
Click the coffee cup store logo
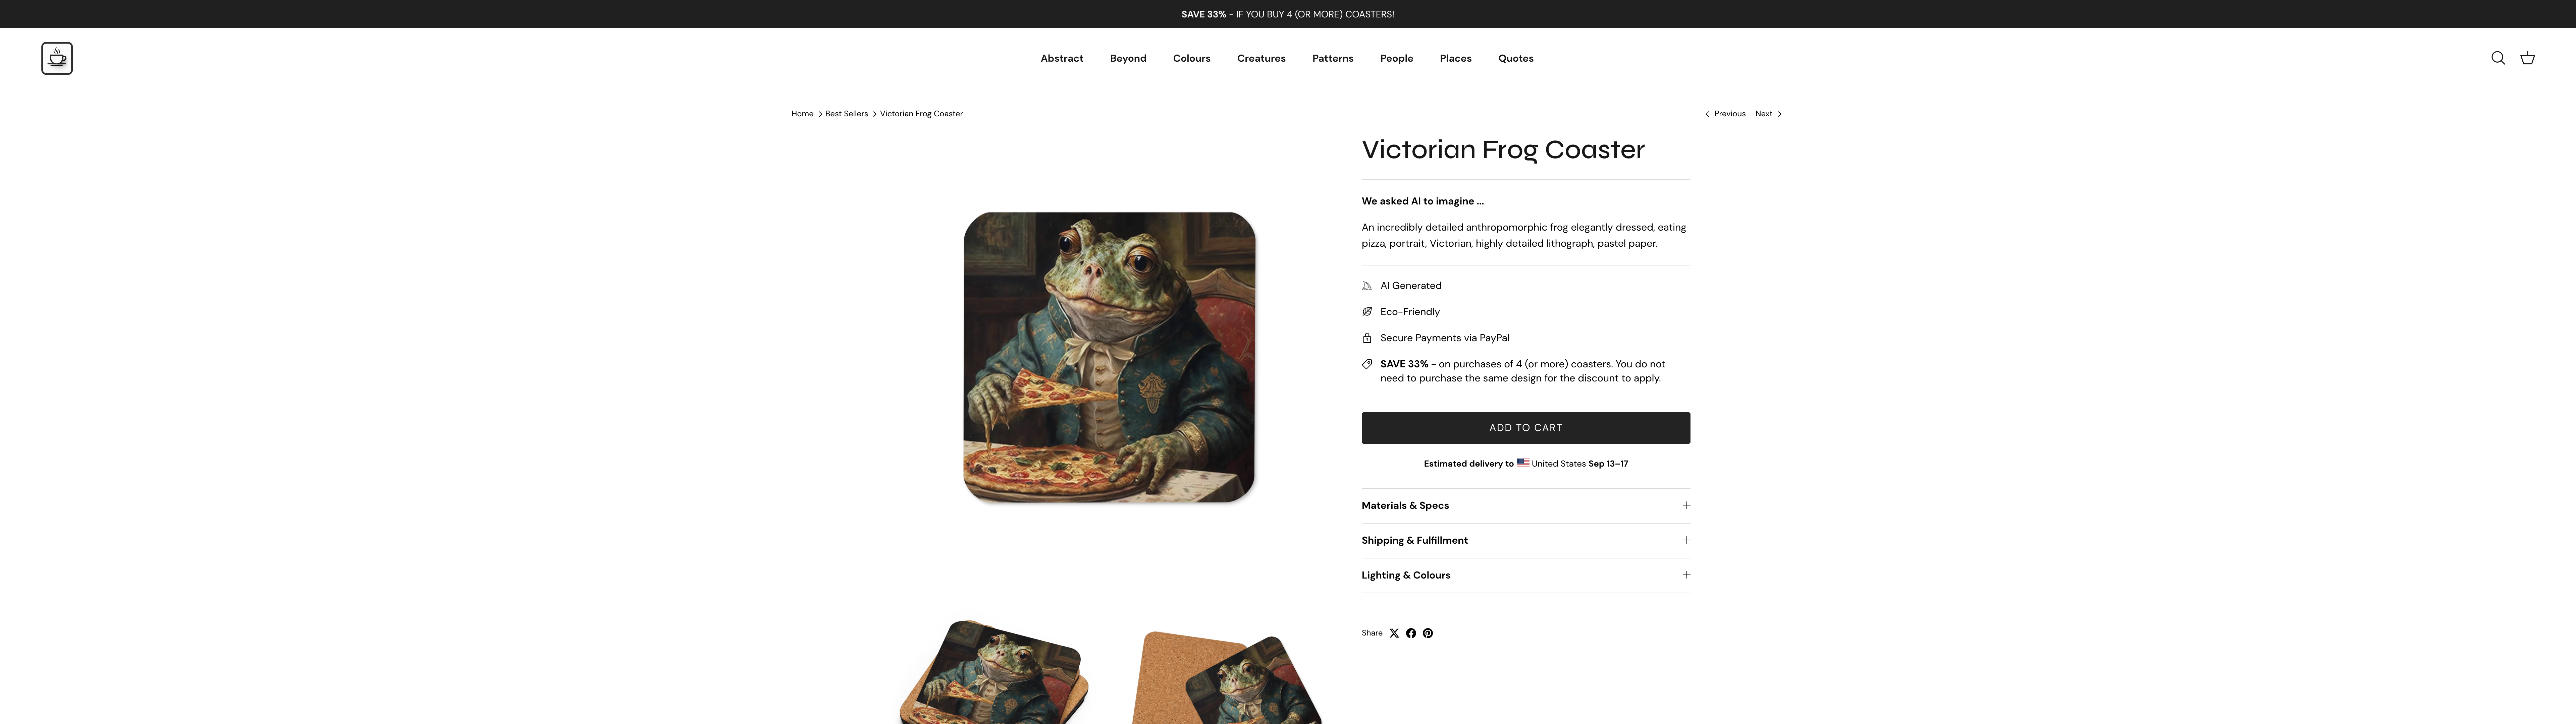57,58
